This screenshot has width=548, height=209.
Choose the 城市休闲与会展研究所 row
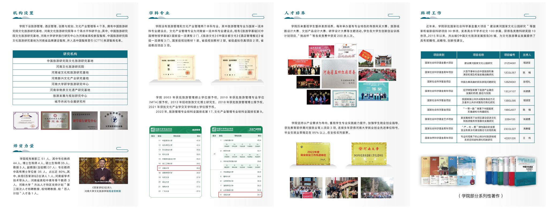(x=70, y=102)
